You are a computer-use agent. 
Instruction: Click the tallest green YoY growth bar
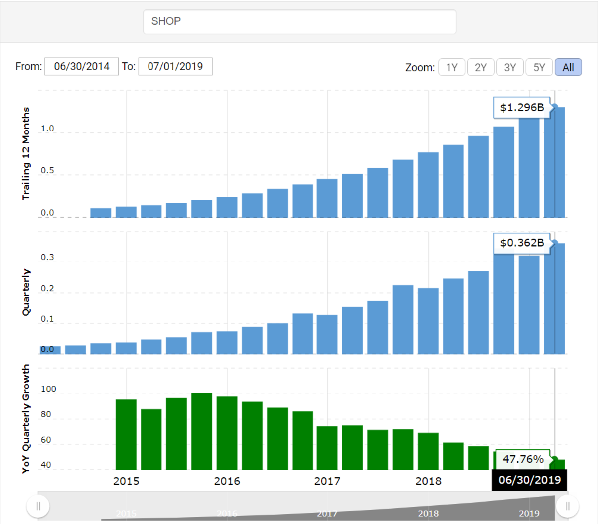pos(202,431)
